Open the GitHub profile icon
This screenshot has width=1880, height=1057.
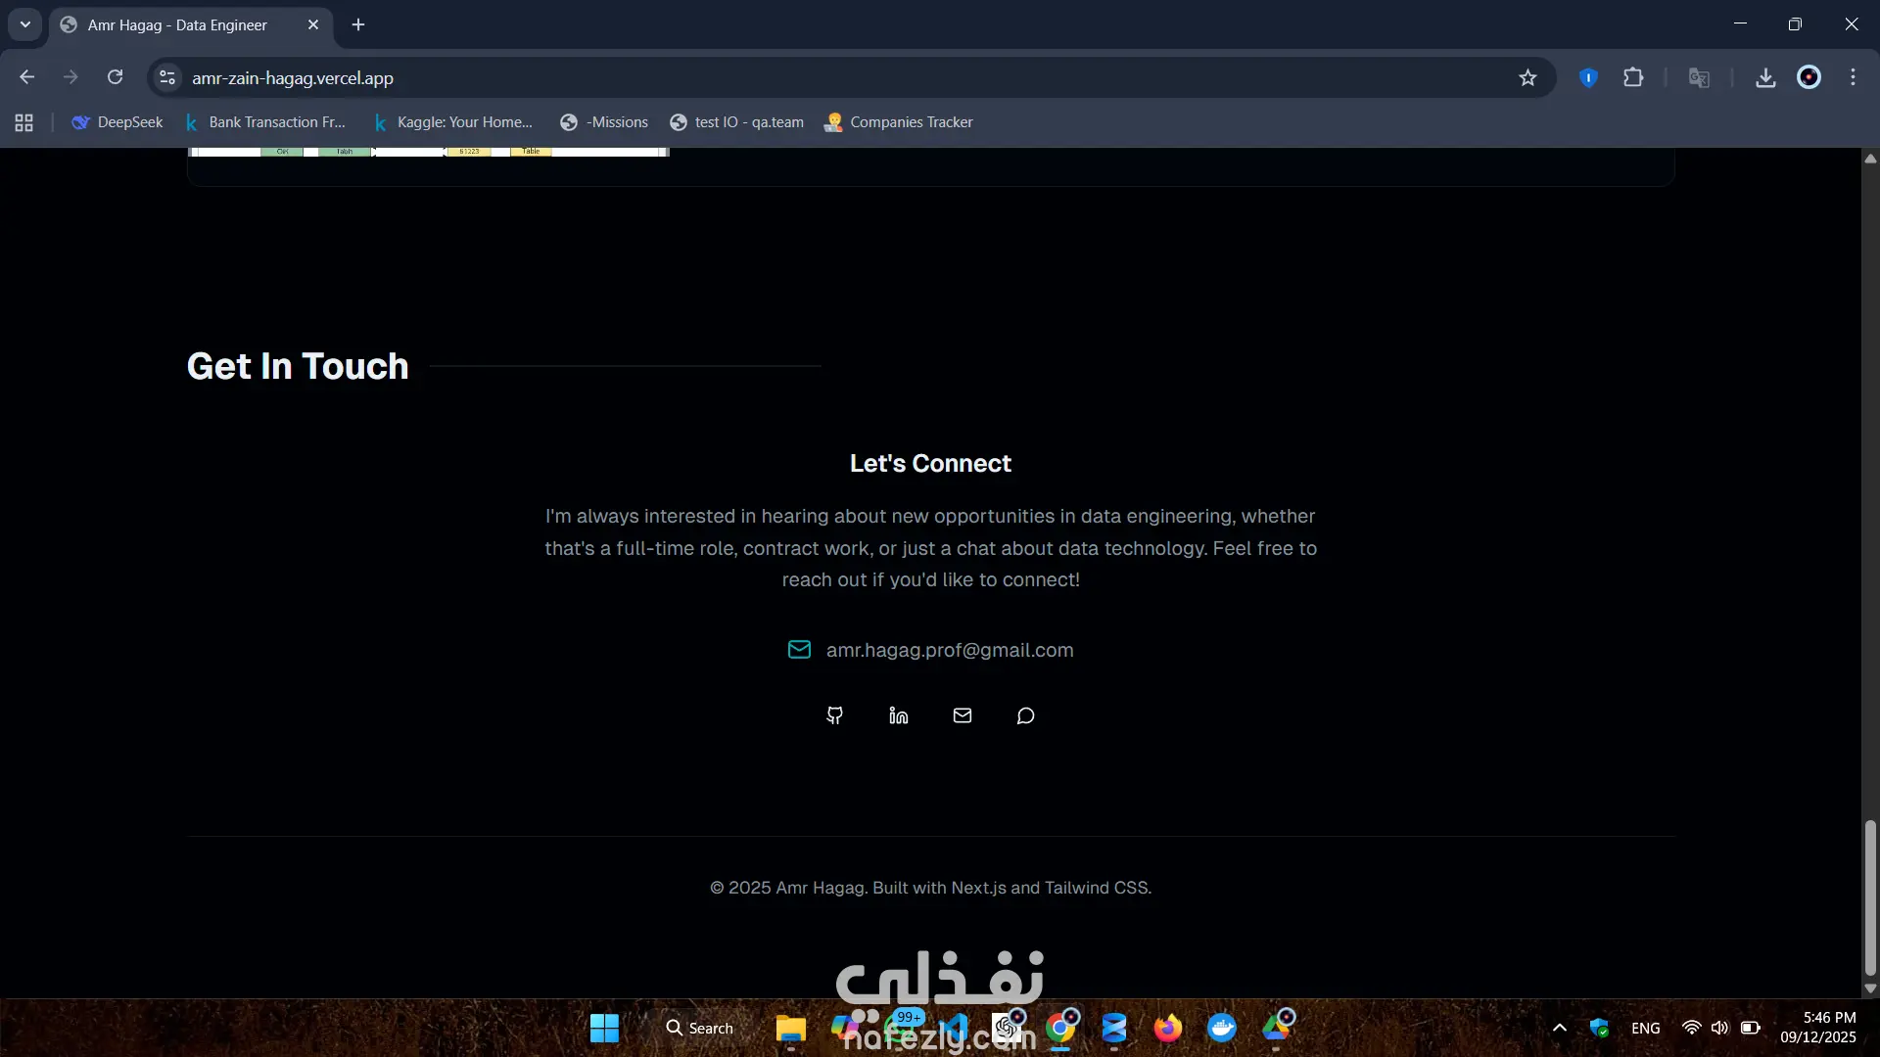pos(834,715)
